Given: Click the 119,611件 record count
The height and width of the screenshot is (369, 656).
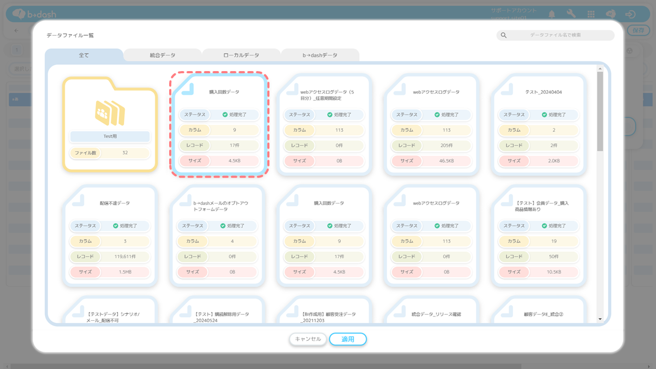Looking at the screenshot, I should tap(125, 257).
